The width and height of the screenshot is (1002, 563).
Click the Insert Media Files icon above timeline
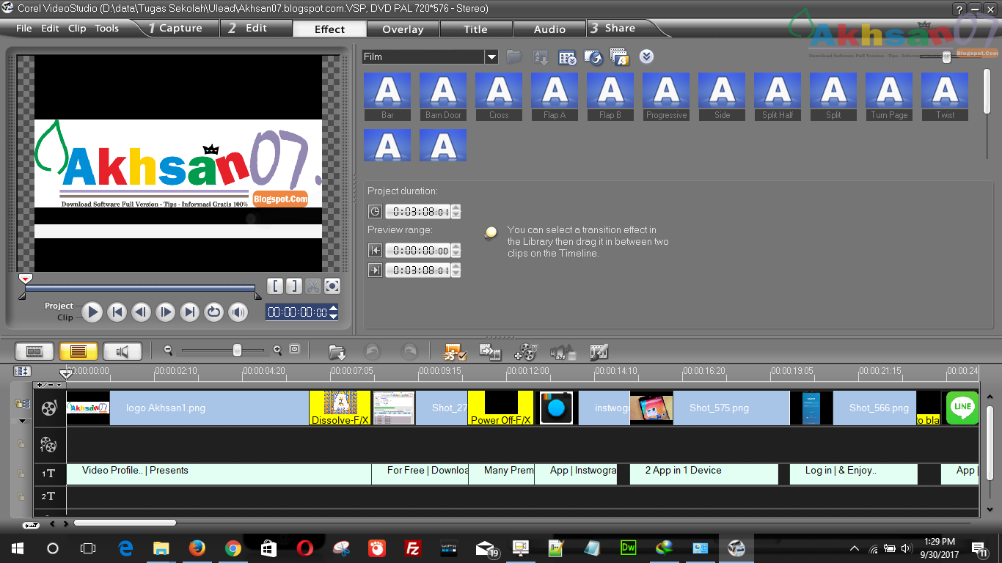337,351
